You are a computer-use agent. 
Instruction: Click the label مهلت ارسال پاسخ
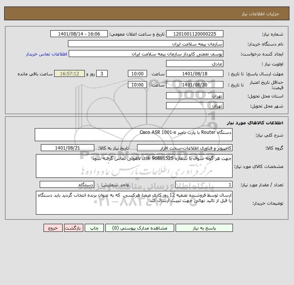click(x=265, y=74)
